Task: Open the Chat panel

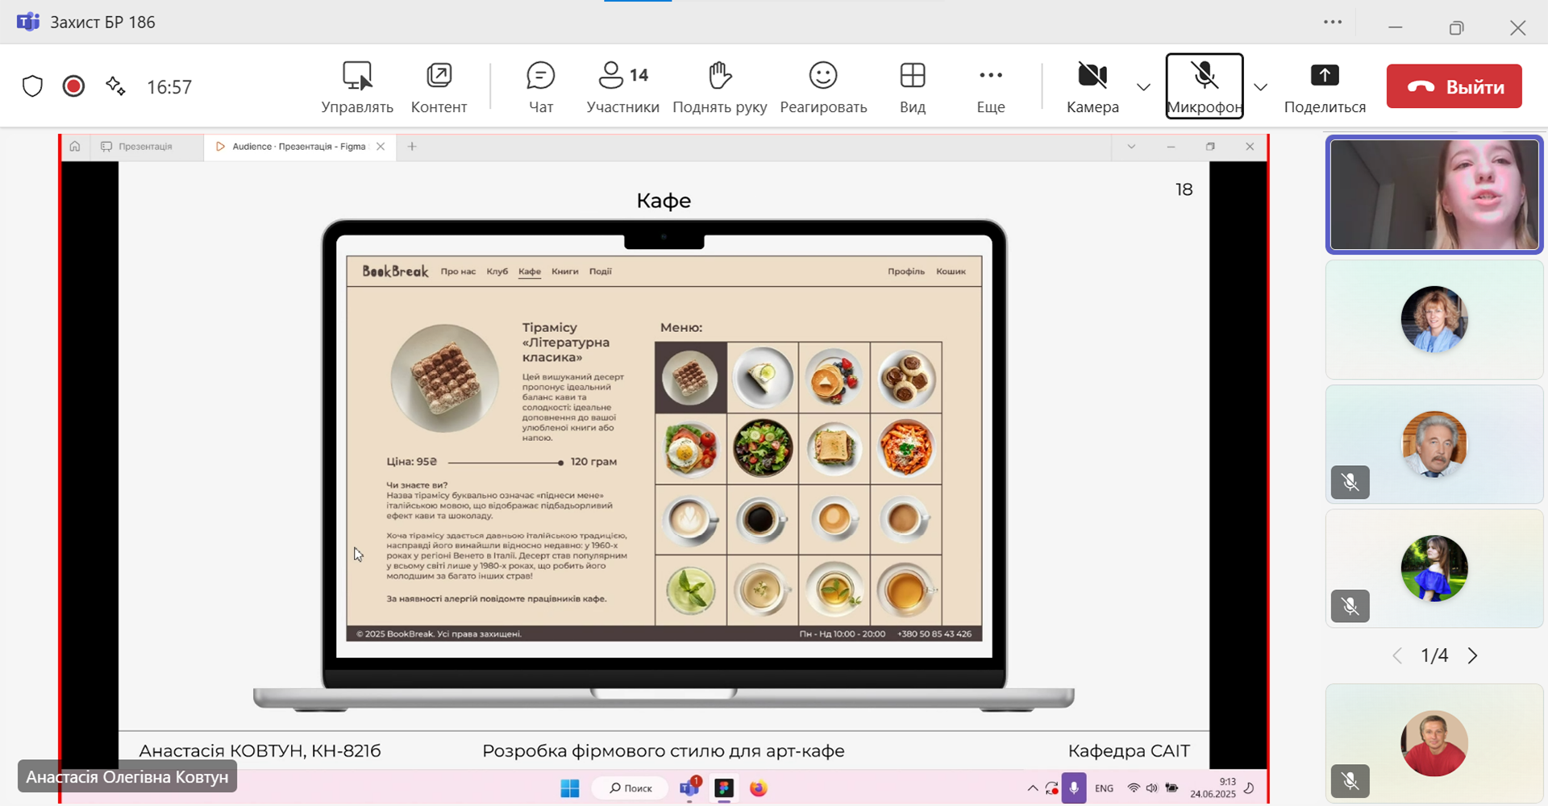Action: coord(540,87)
